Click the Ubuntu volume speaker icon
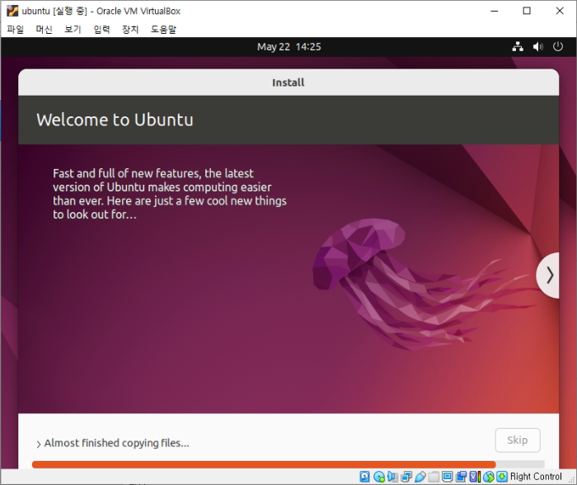 [537, 47]
